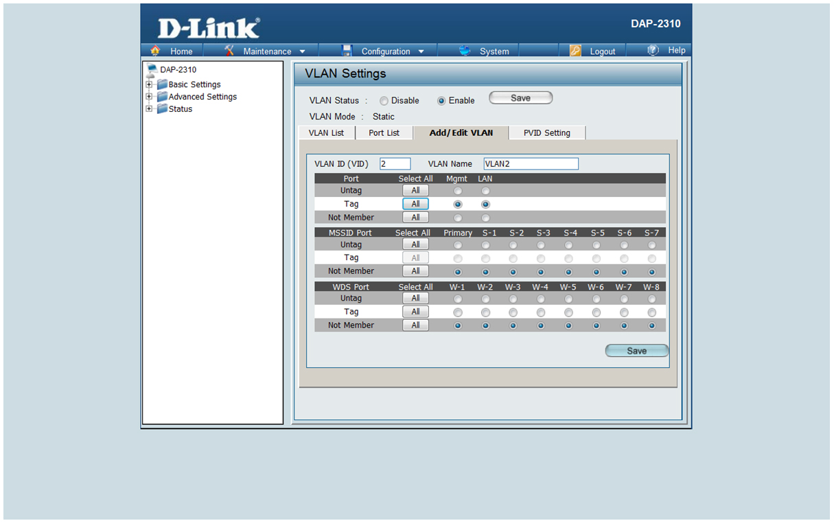834x523 pixels.
Task: Expand the Basic Settings tree node
Action: (149, 84)
